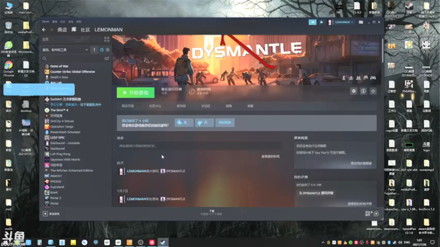
Task: Open the 商店页面 game tab
Action: 128,106
